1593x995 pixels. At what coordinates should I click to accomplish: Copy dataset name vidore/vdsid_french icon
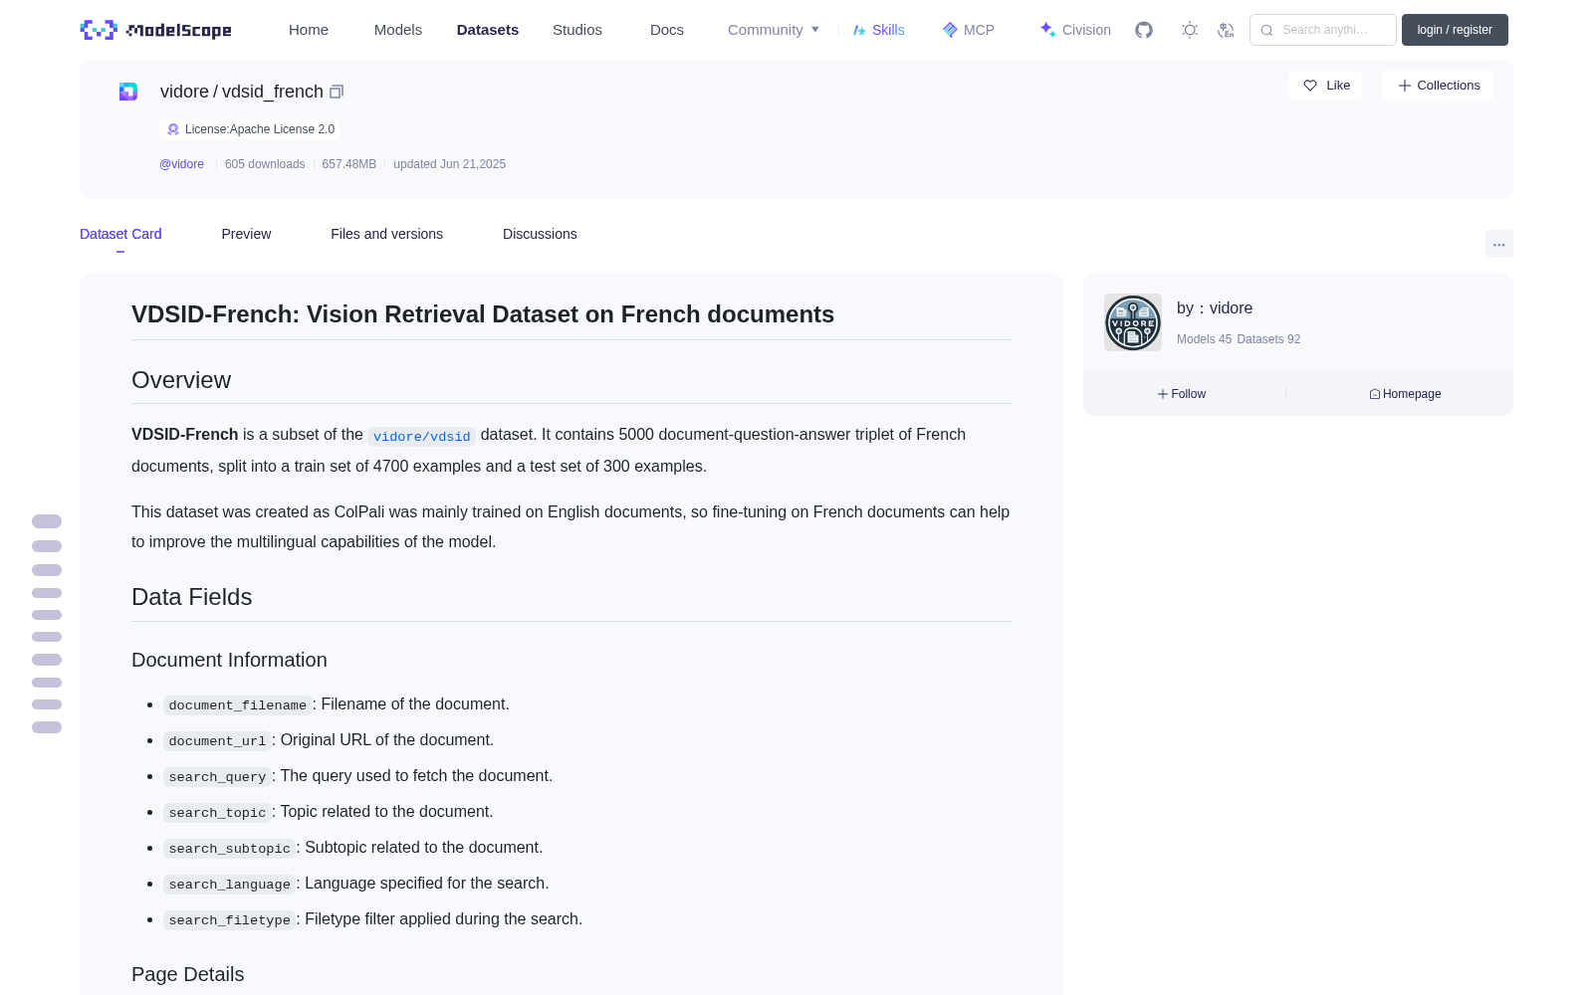point(337,92)
